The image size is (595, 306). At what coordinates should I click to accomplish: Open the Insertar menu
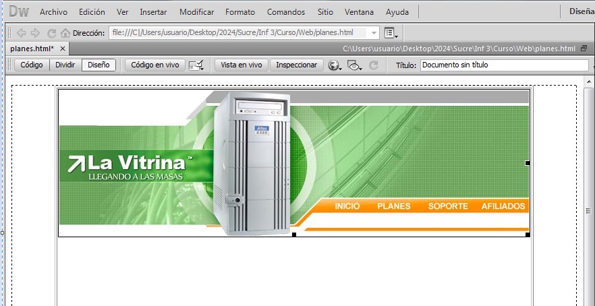(x=154, y=12)
